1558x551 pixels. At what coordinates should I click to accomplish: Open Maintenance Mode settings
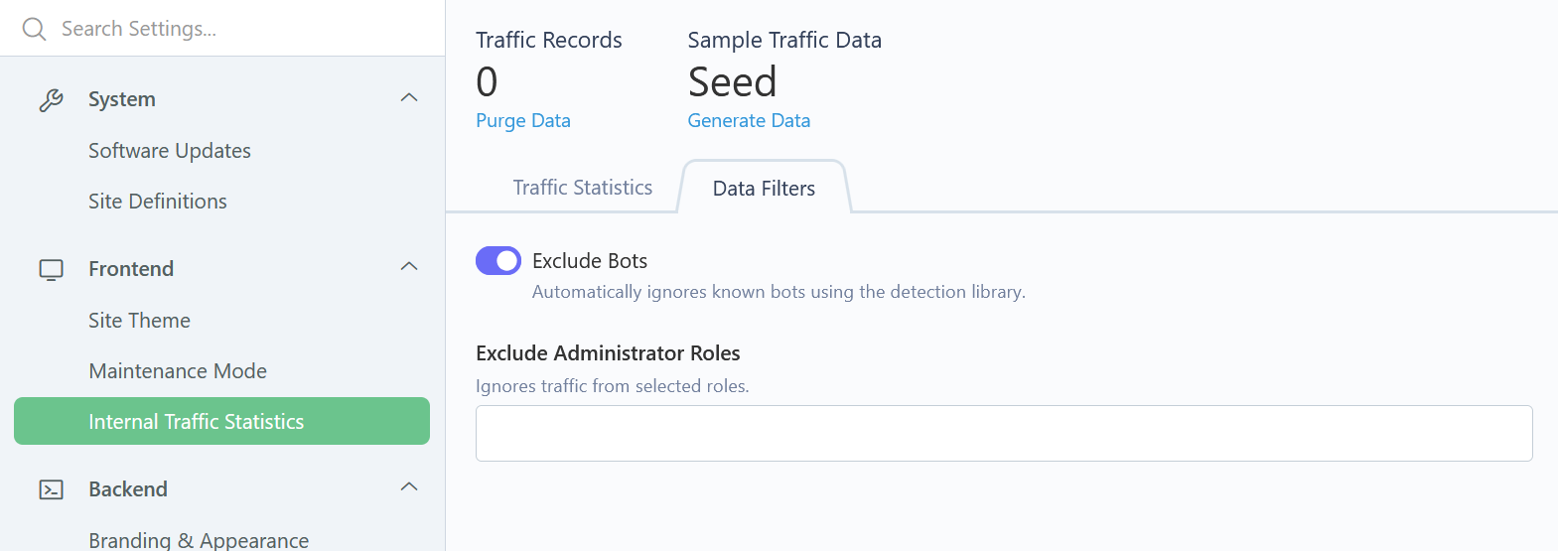(178, 371)
